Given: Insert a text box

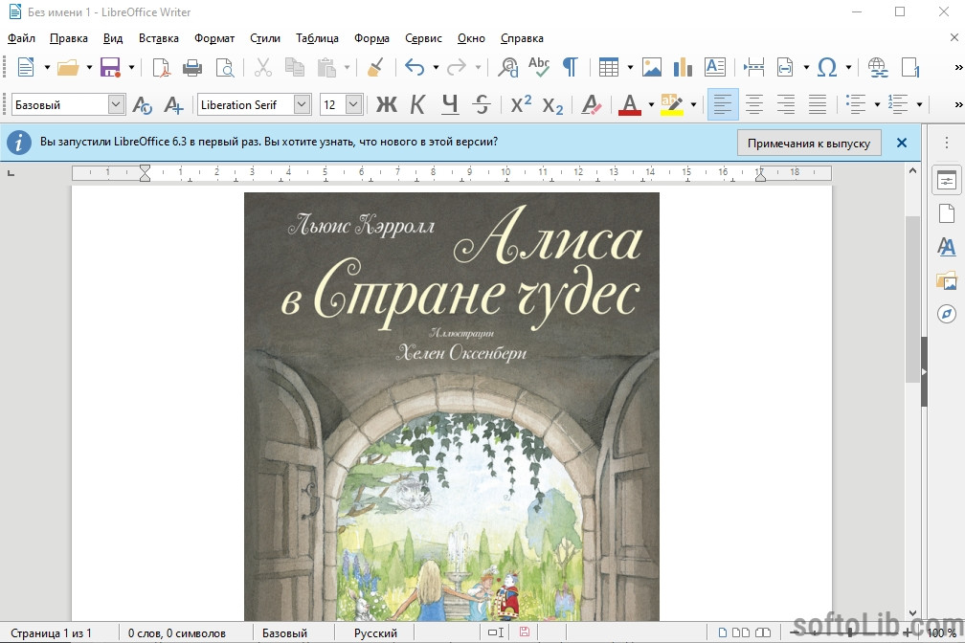Looking at the screenshot, I should 715,67.
